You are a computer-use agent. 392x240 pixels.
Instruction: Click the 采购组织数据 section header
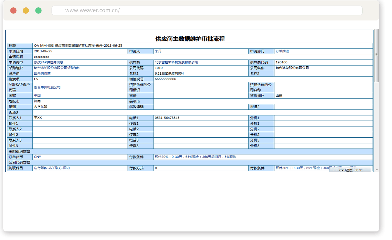tap(19, 151)
